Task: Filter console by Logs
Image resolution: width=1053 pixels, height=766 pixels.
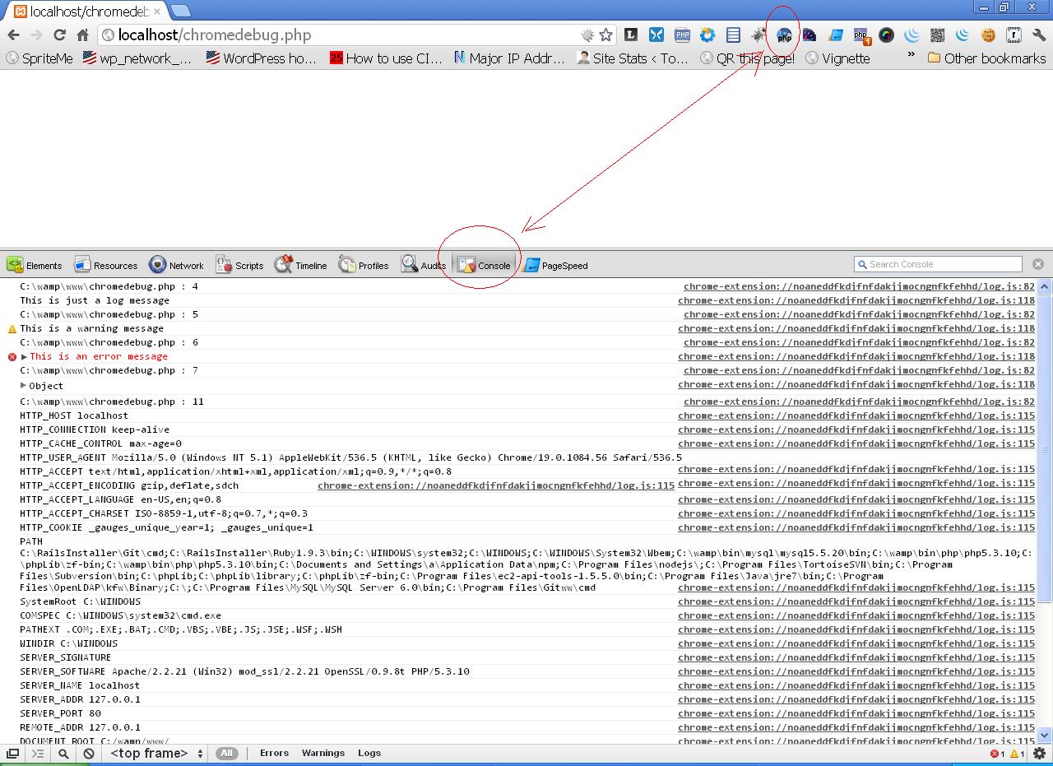Action: tap(369, 753)
